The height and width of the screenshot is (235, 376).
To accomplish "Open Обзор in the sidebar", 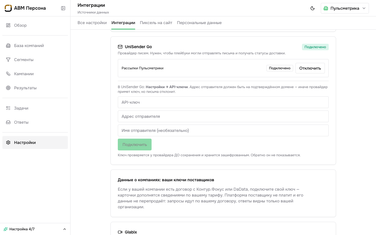I will 35,25.
